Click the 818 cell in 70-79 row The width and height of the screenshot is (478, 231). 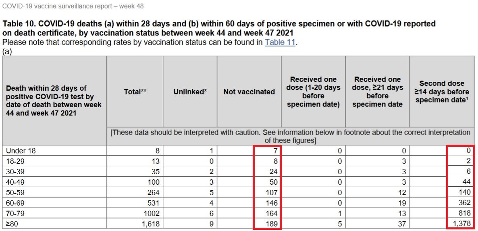click(x=465, y=214)
